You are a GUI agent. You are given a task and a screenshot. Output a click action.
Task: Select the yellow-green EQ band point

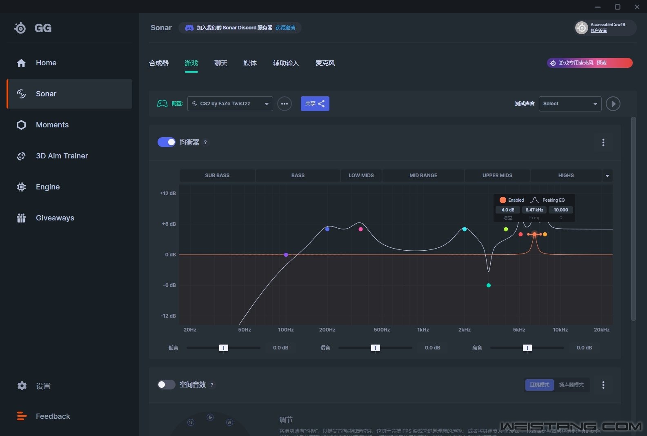(x=506, y=229)
